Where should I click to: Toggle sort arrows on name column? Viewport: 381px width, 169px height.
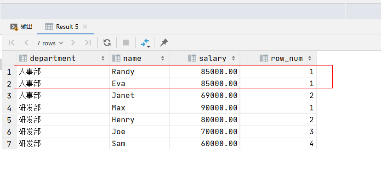point(163,58)
